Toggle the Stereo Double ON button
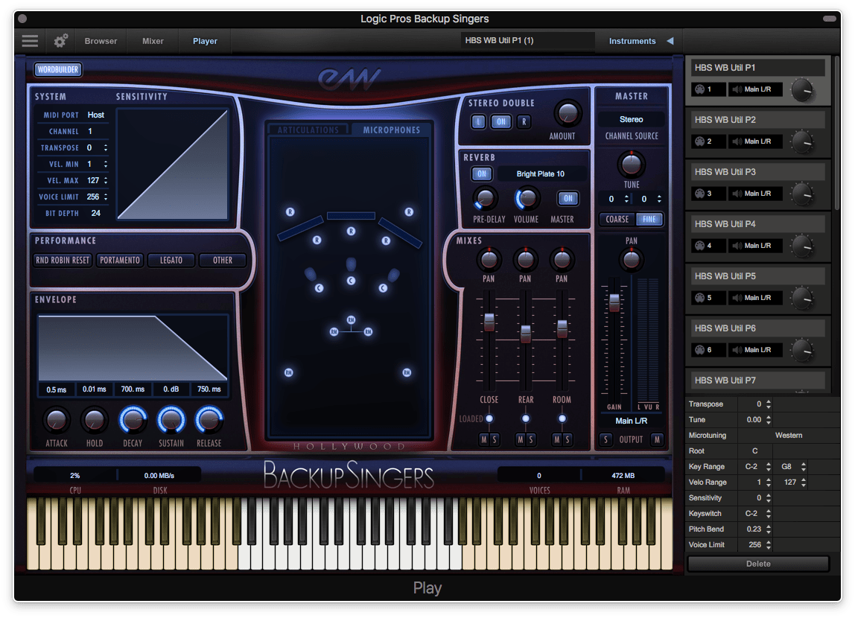This screenshot has width=855, height=618. pos(501,122)
